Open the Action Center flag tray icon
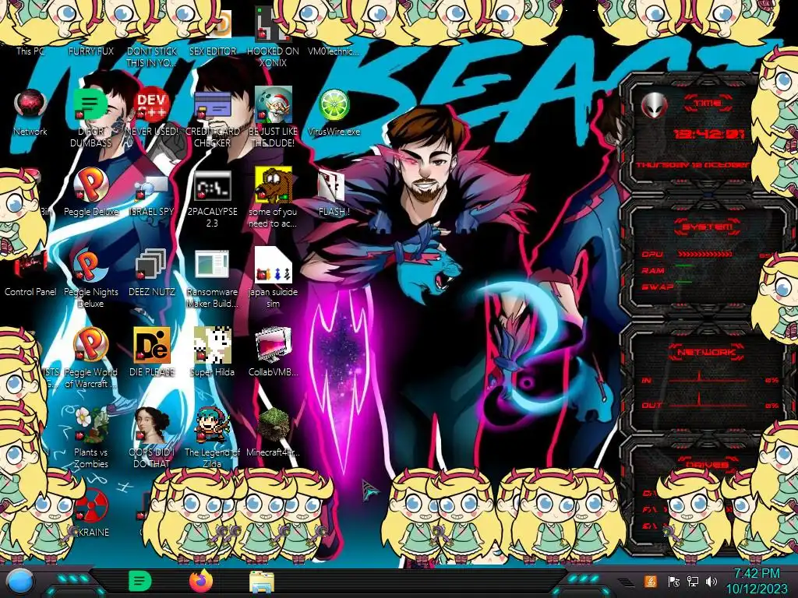Viewport: 798px width, 598px height. (673, 581)
